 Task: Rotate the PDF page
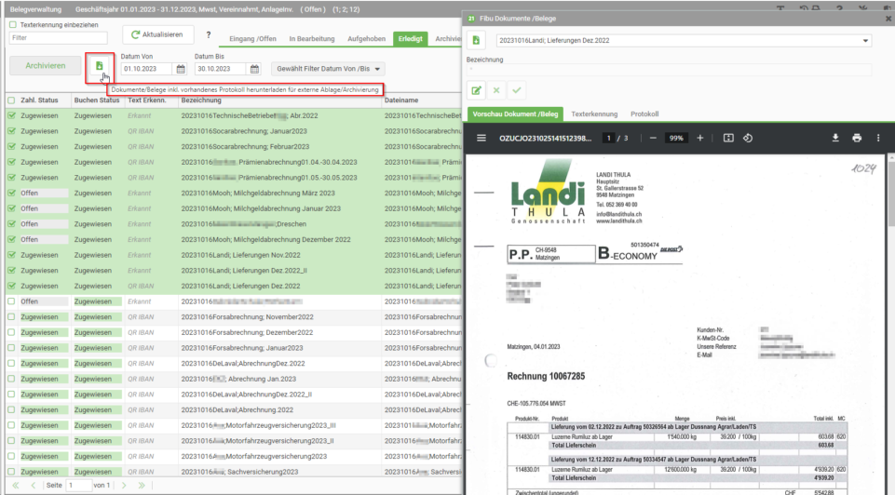tap(748, 138)
